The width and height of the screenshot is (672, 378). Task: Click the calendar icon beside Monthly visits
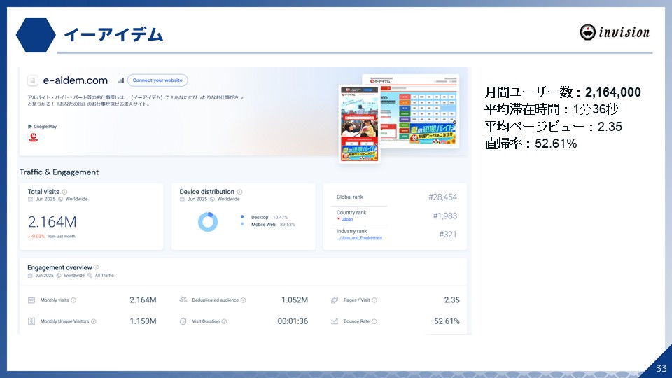tap(31, 300)
